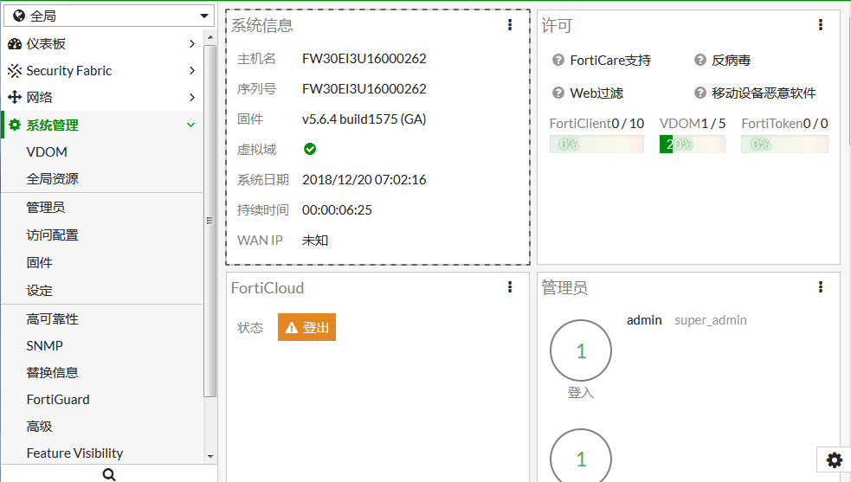Click the 系统管理 gear icon

[x=15, y=125]
